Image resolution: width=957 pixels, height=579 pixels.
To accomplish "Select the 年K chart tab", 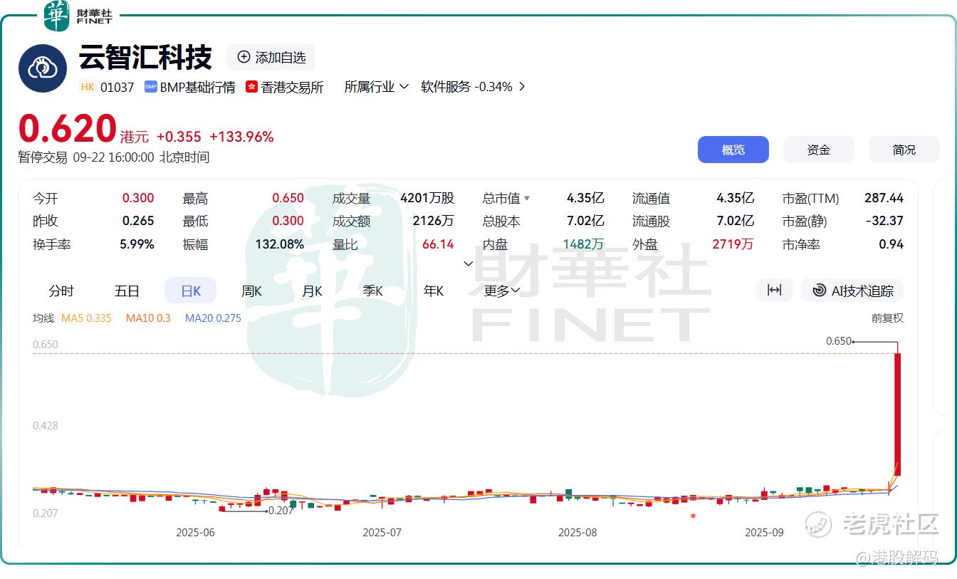I will [x=433, y=291].
